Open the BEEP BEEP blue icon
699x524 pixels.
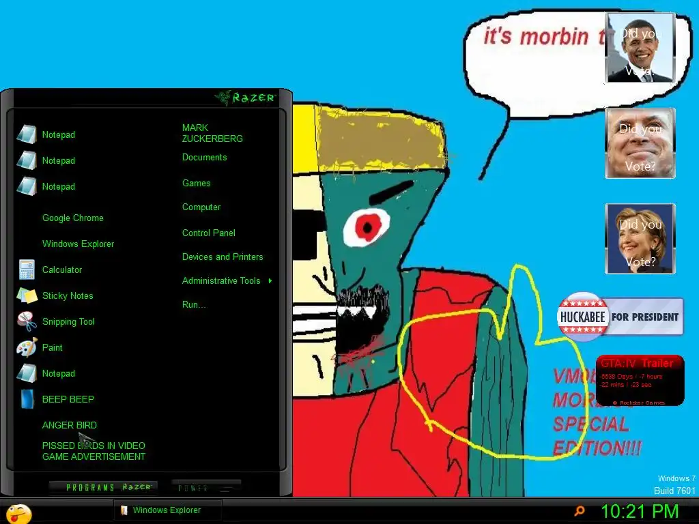pyautogui.click(x=27, y=399)
